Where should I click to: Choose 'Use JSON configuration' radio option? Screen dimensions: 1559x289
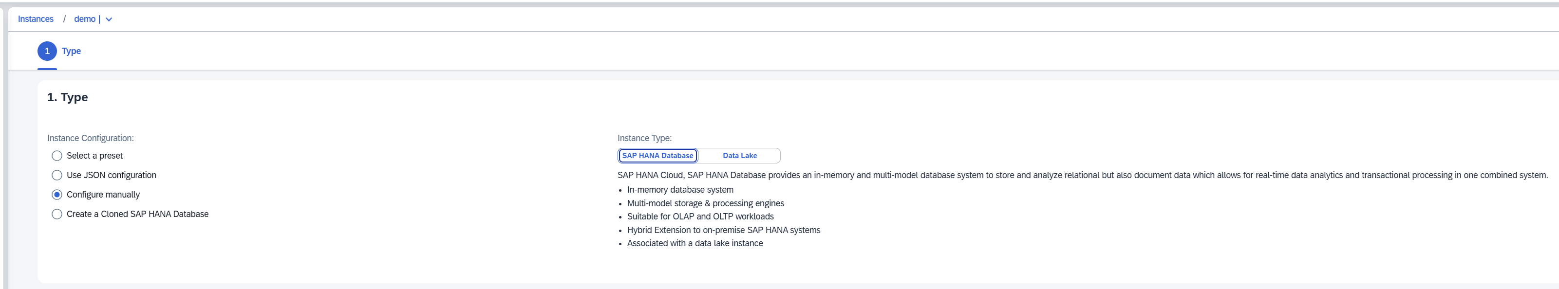pyautogui.click(x=57, y=175)
